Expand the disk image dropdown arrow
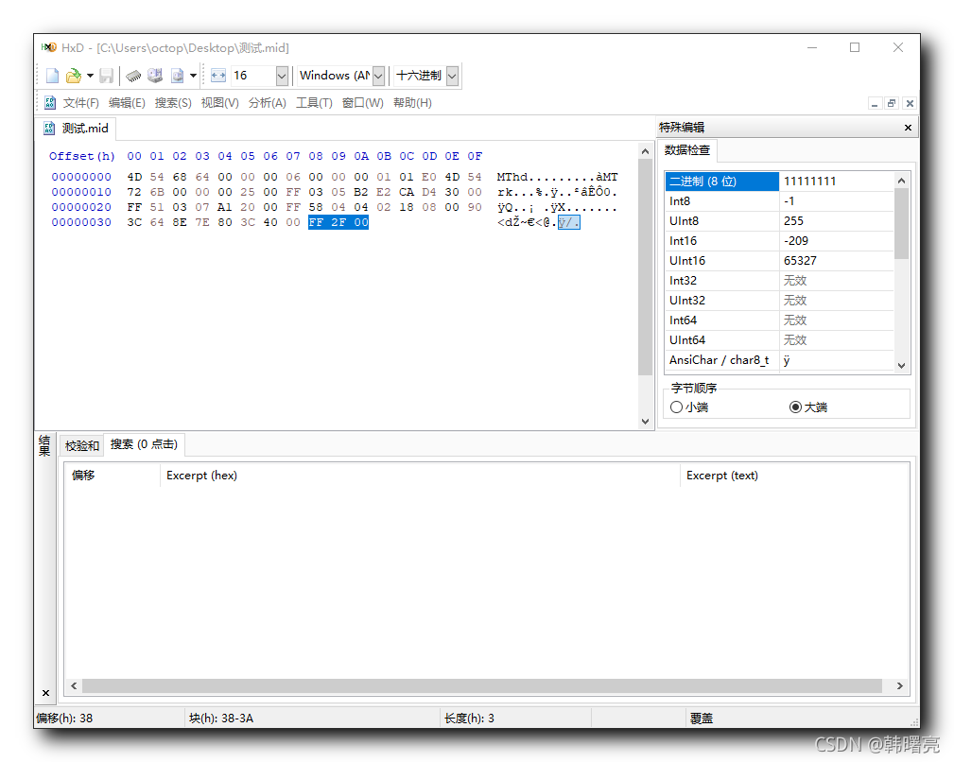Screen dimensions: 954x762 [x=193, y=76]
